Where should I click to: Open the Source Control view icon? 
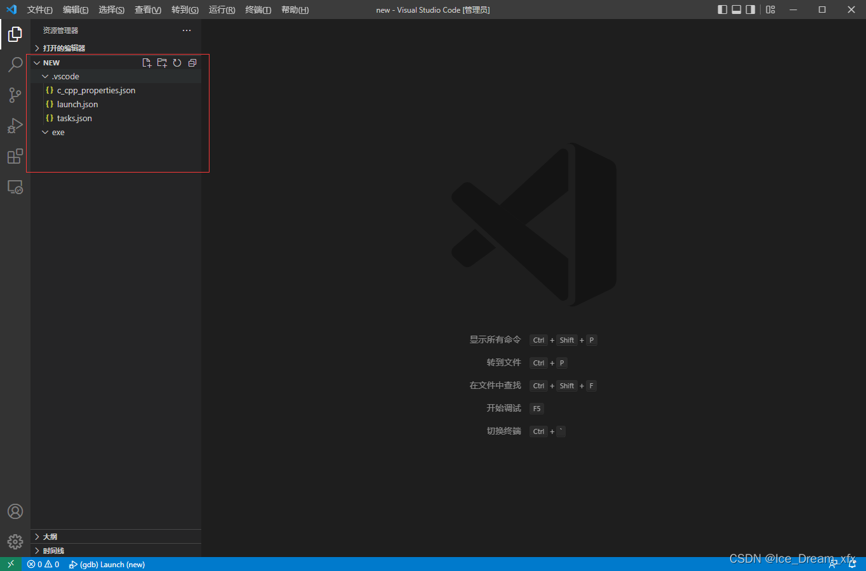pos(15,95)
